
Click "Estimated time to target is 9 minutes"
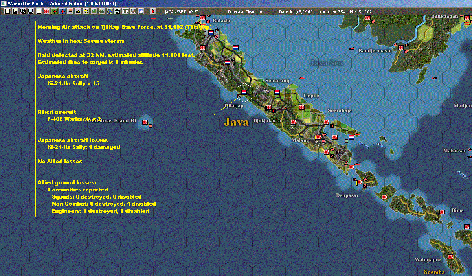click(90, 62)
